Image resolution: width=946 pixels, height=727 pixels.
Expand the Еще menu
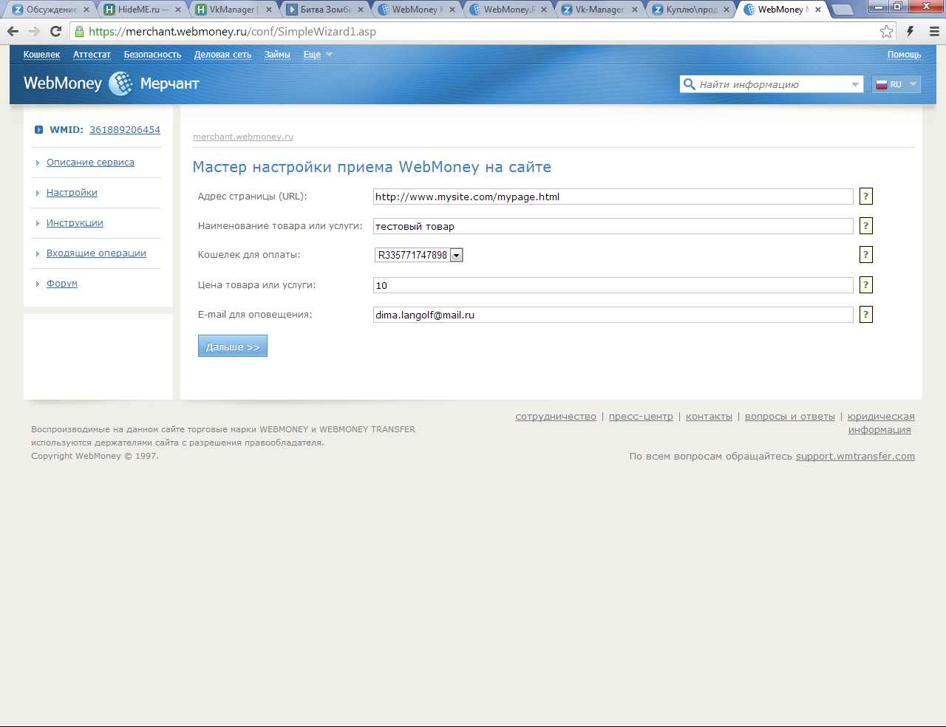point(318,55)
